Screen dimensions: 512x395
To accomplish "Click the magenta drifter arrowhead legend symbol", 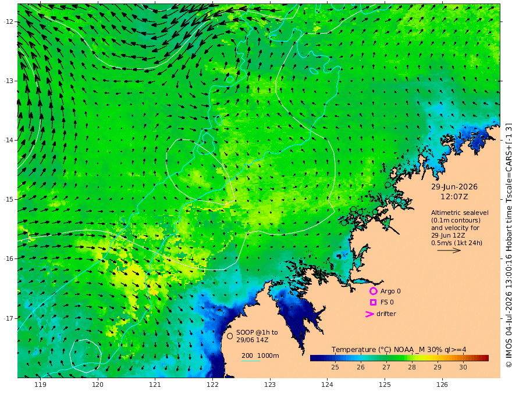I will (369, 314).
